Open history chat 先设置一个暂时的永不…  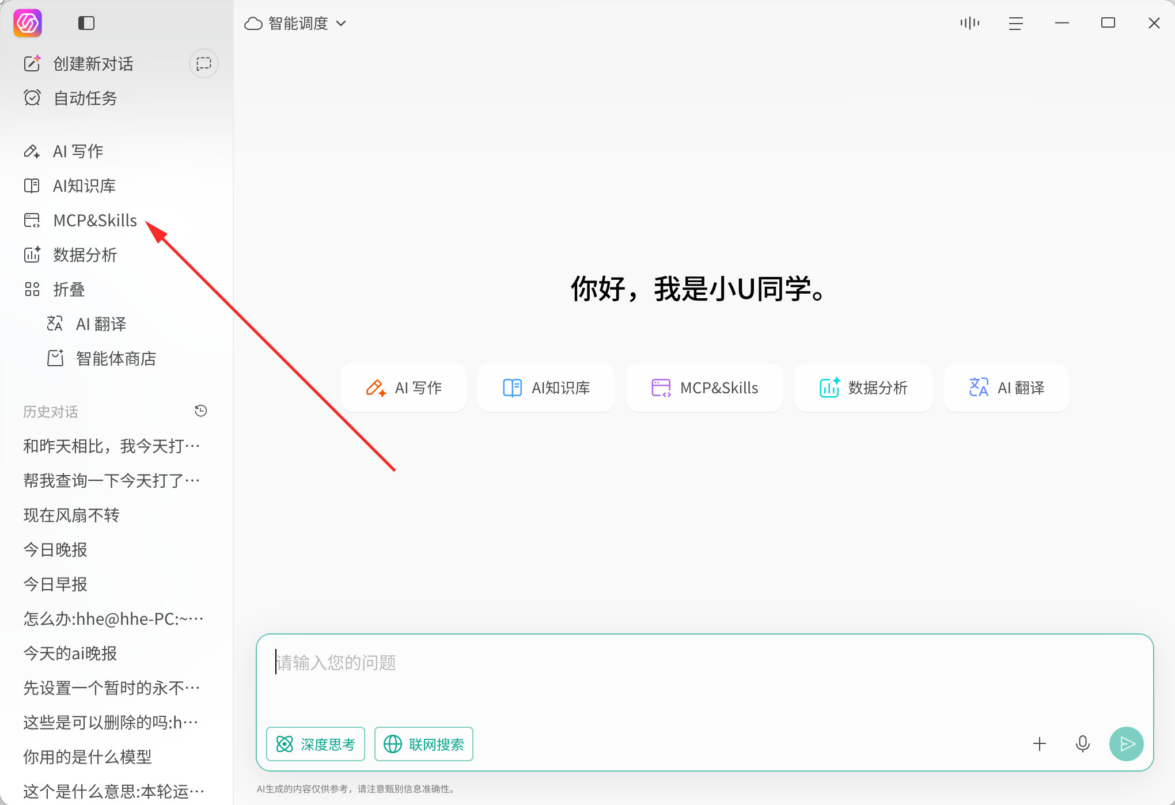point(112,688)
